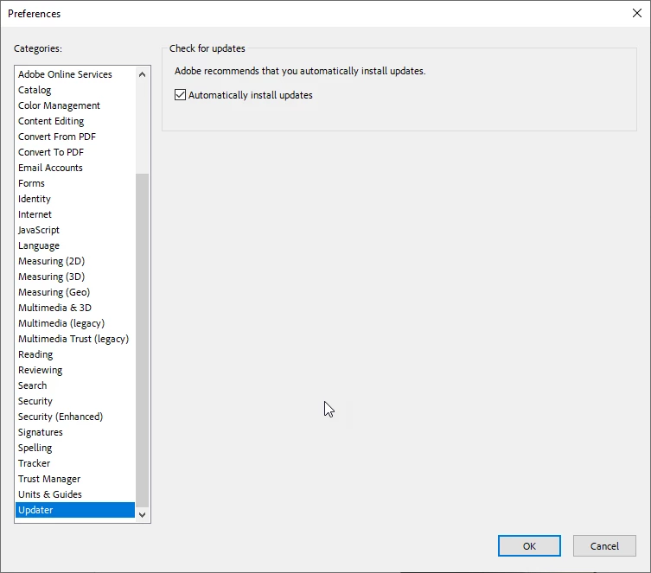Select the highlighted Updater category
This screenshot has height=573, width=651.
point(75,510)
